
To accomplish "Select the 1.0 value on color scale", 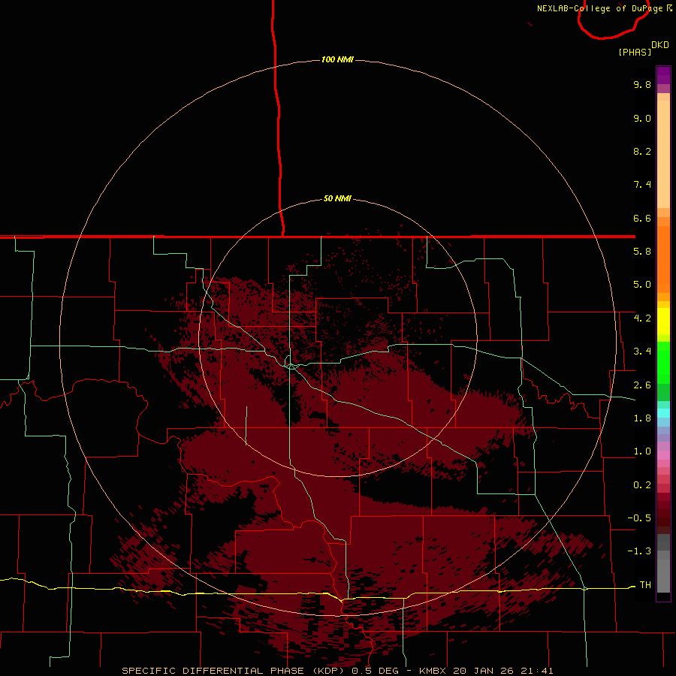I will pos(642,451).
